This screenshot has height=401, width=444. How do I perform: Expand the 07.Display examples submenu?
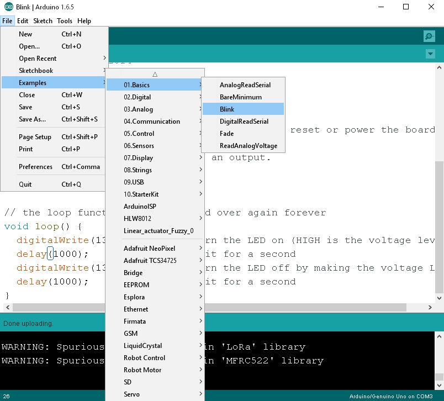coord(155,158)
